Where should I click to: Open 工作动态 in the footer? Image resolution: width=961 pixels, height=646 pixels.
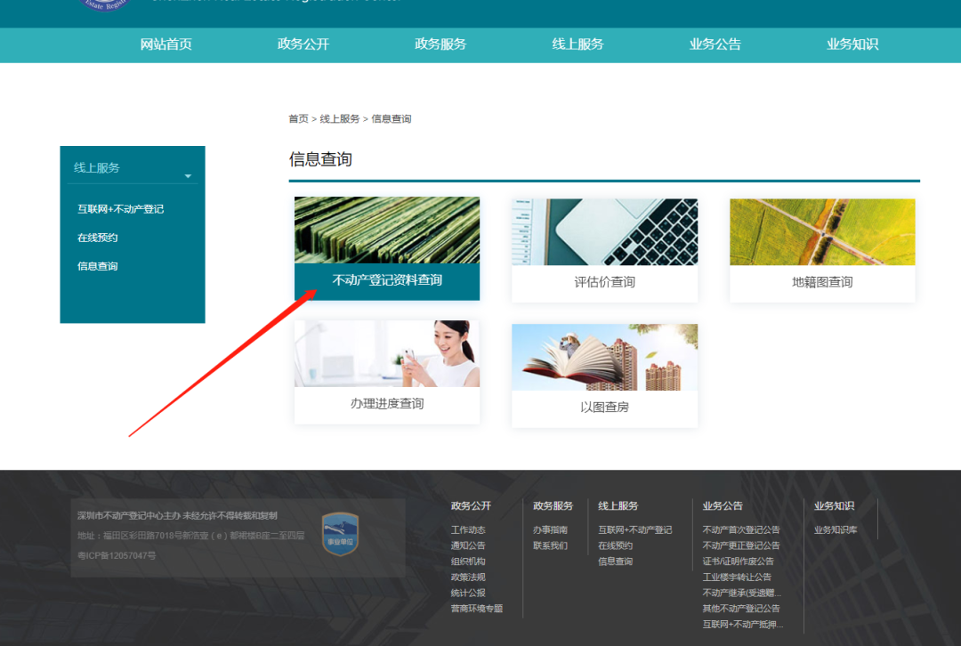pyautogui.click(x=468, y=530)
